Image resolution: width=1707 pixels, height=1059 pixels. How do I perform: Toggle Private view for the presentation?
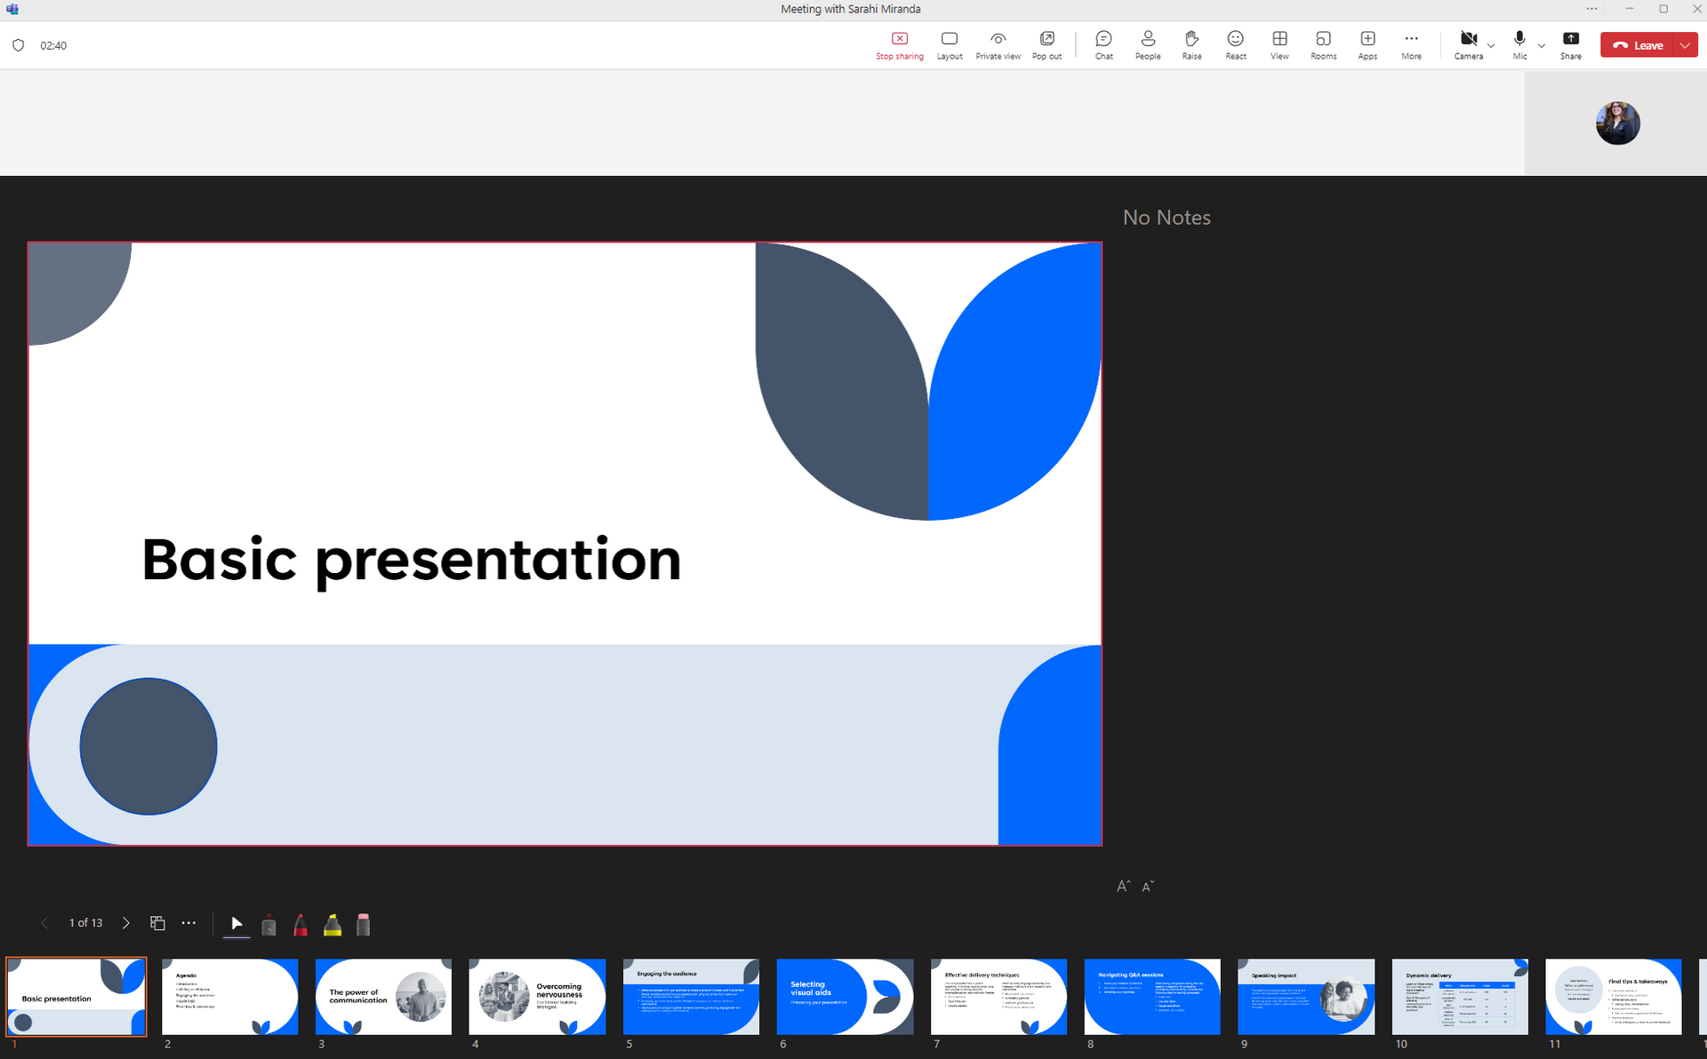[x=998, y=44]
